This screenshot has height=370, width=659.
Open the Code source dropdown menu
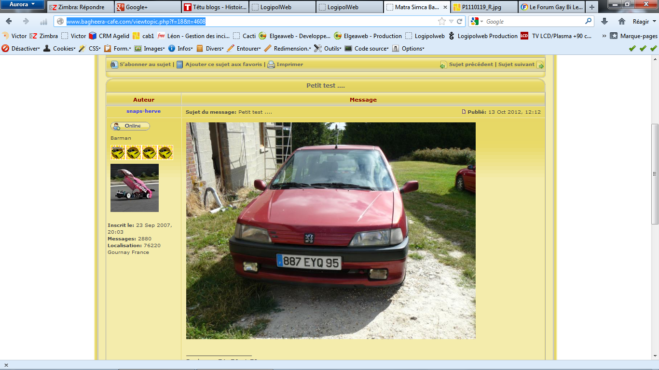tap(367, 48)
